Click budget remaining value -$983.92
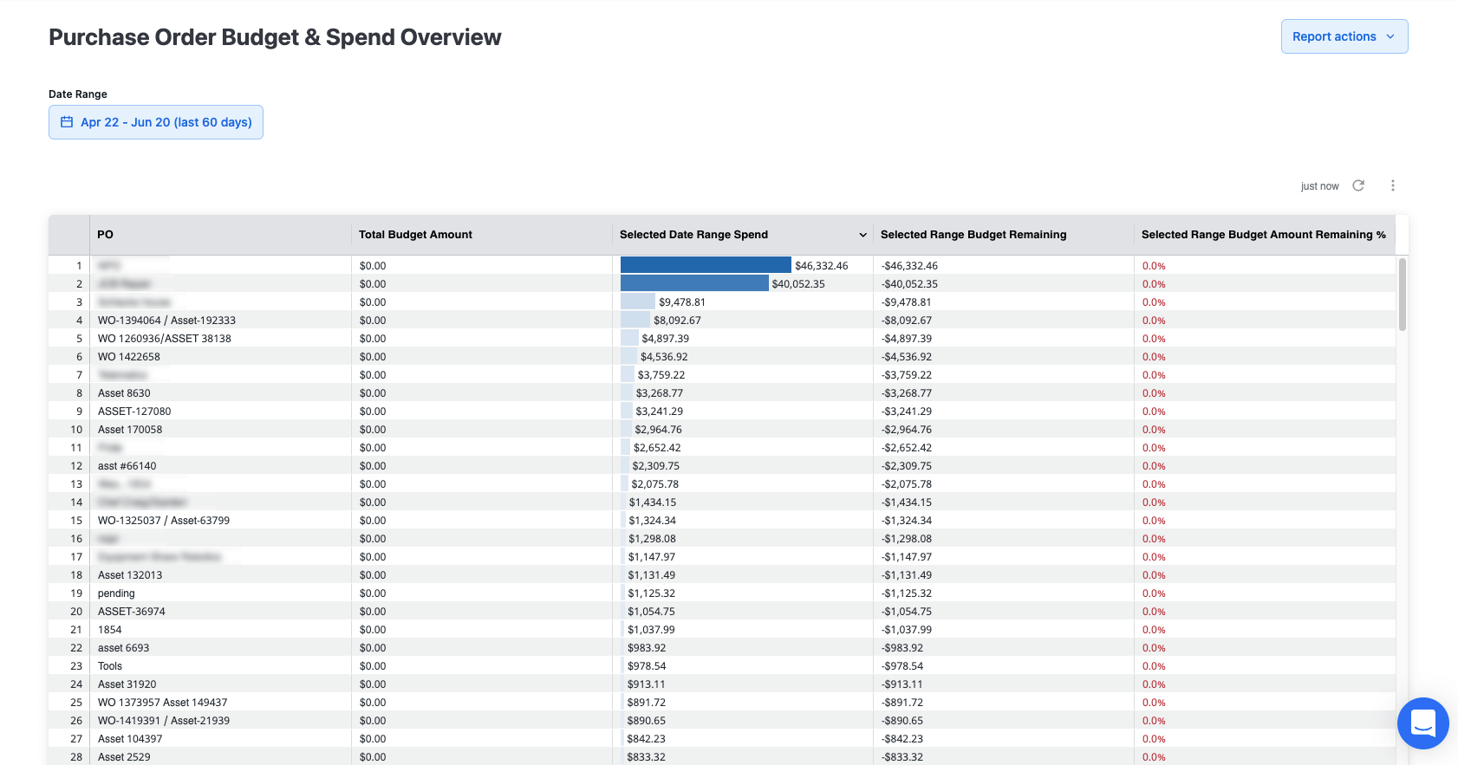This screenshot has width=1458, height=765. pyautogui.click(x=902, y=648)
